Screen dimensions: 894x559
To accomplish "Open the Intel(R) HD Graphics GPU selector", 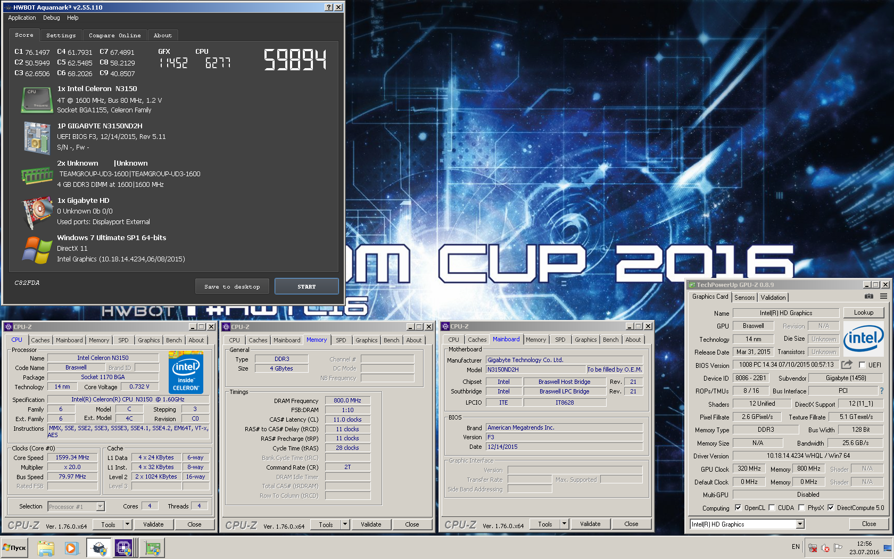I will pyautogui.click(x=747, y=524).
